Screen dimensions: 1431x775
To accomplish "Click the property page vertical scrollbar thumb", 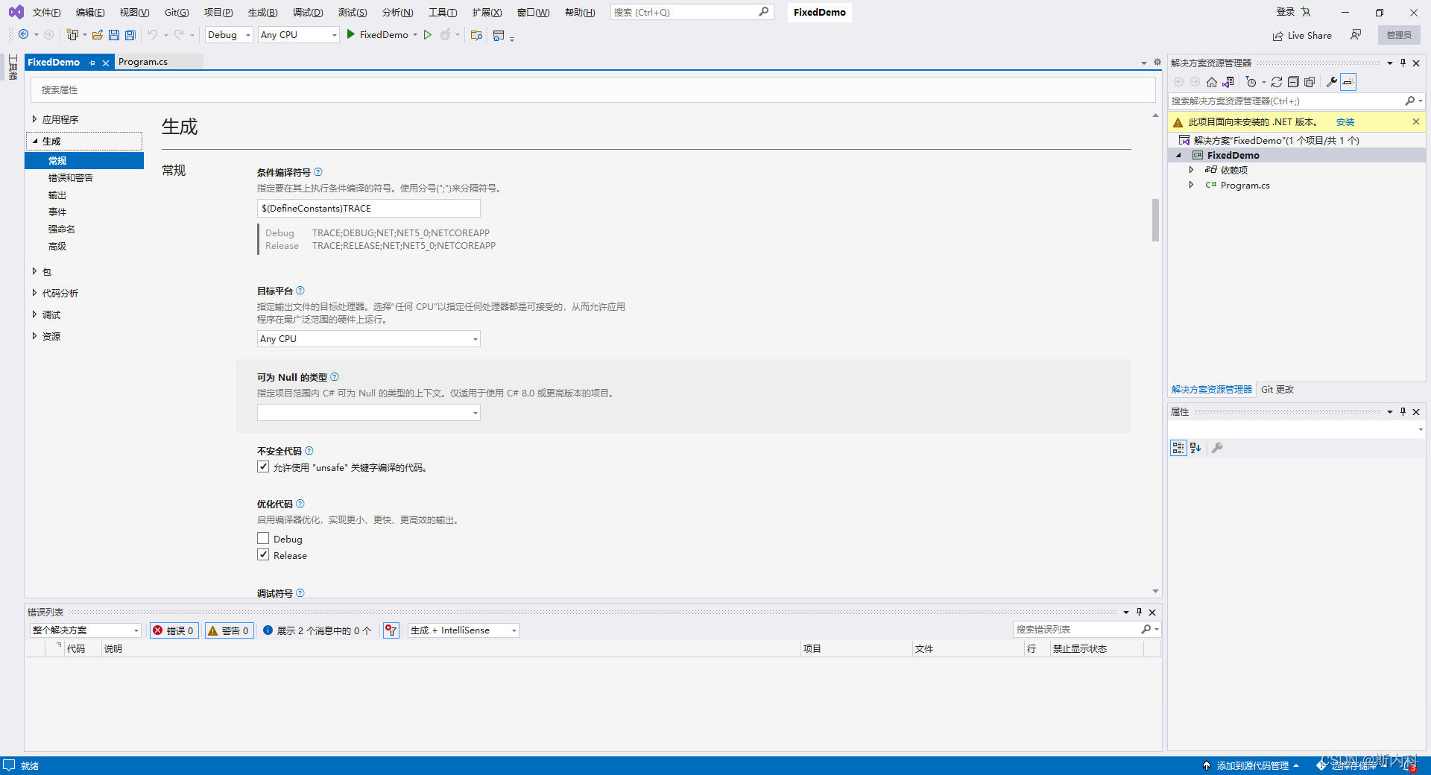I will click(x=1155, y=220).
